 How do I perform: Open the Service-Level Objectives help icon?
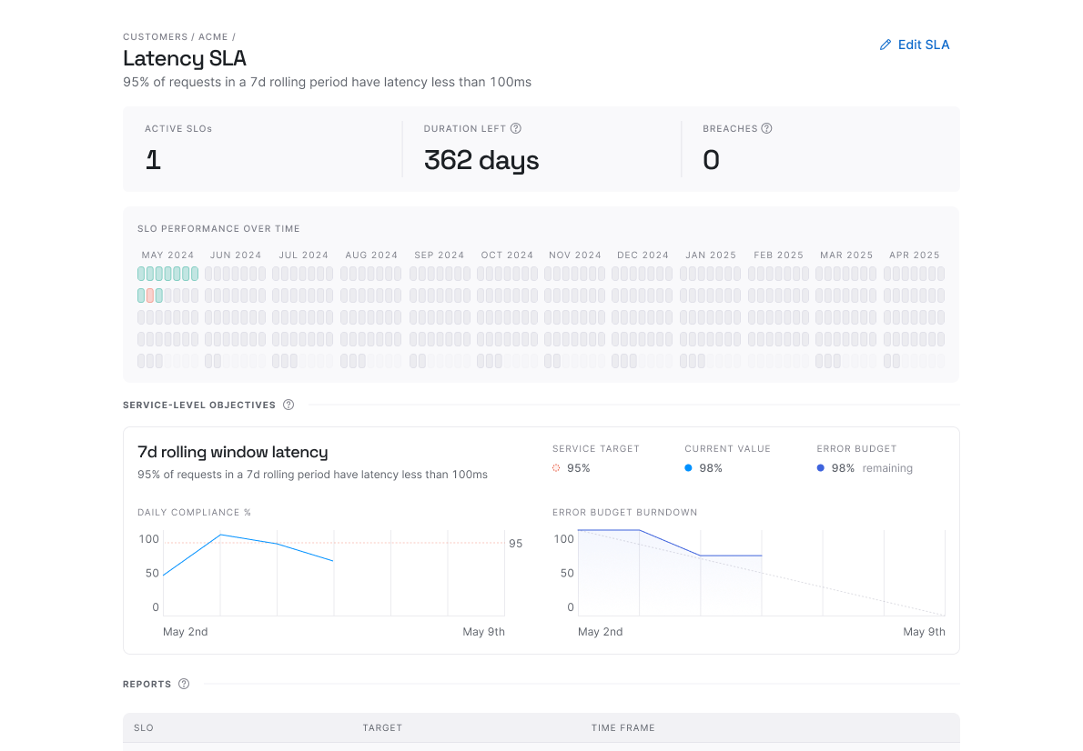288,405
